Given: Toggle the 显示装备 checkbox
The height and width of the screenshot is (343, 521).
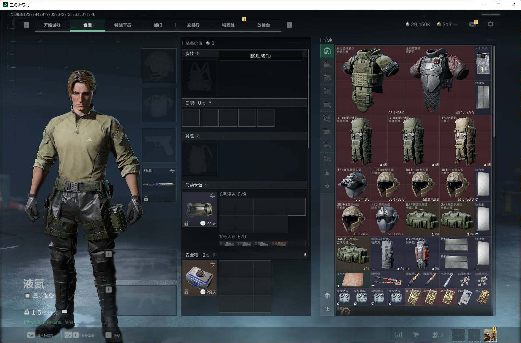Looking at the screenshot, I should [28, 296].
